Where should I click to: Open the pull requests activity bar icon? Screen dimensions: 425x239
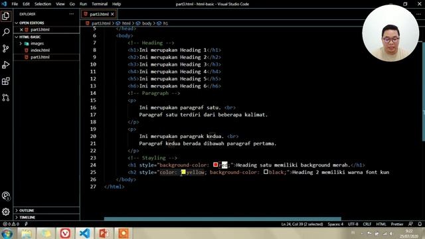coord(6,98)
